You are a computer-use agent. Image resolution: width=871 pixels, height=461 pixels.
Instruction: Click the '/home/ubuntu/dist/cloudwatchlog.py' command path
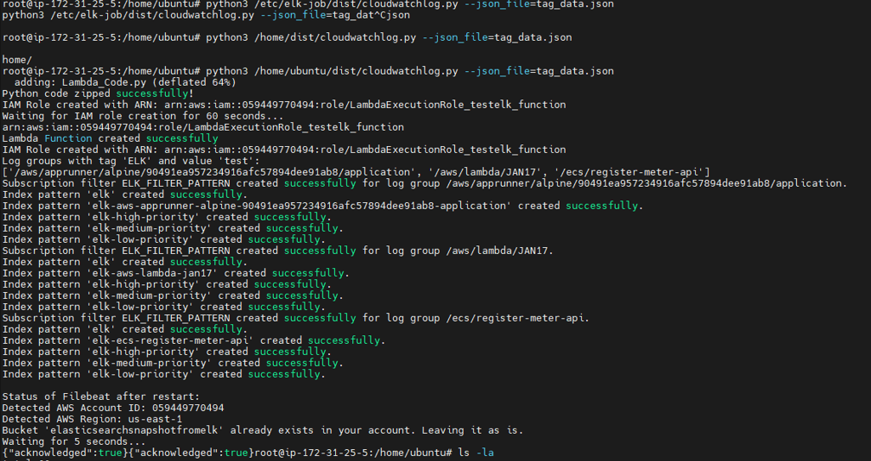(356, 71)
